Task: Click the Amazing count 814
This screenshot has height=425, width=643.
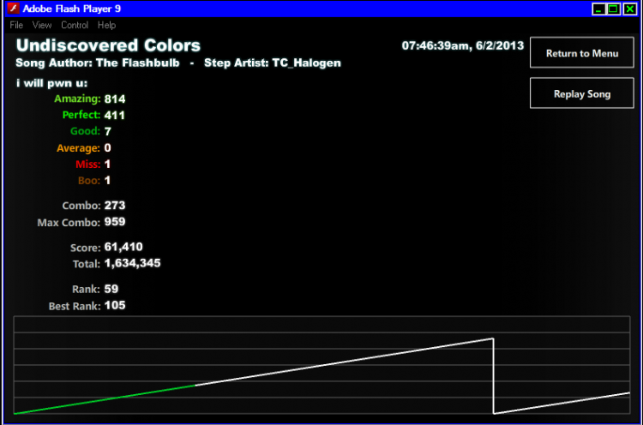Action: pyautogui.click(x=115, y=99)
